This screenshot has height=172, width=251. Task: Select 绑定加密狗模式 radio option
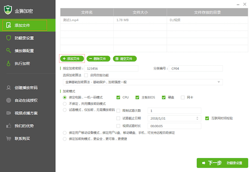tap(65, 139)
